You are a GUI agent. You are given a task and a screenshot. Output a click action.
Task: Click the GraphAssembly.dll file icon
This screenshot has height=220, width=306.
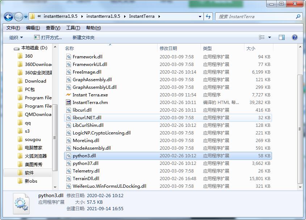click(68, 80)
